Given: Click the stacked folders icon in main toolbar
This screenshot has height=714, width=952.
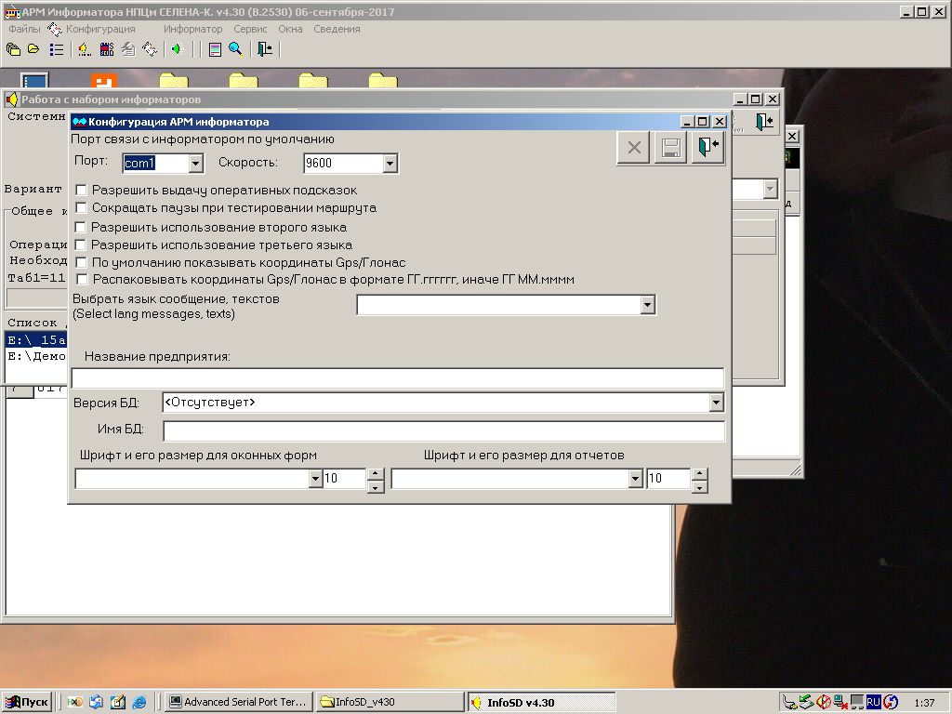Looking at the screenshot, I should coord(13,49).
